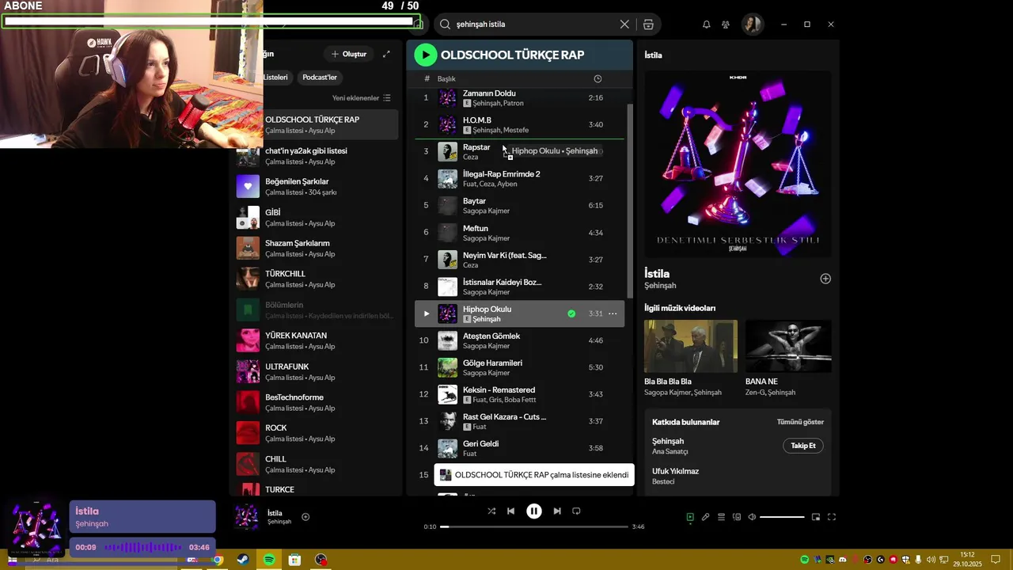Open the notifications bell
Image resolution: width=1013 pixels, height=570 pixels.
point(706,25)
